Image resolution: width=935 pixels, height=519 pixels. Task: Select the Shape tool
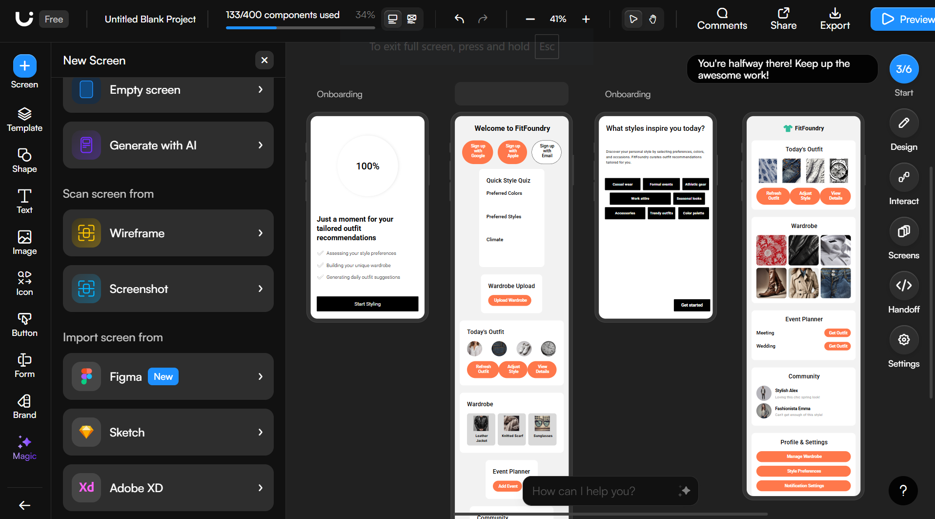(x=24, y=161)
